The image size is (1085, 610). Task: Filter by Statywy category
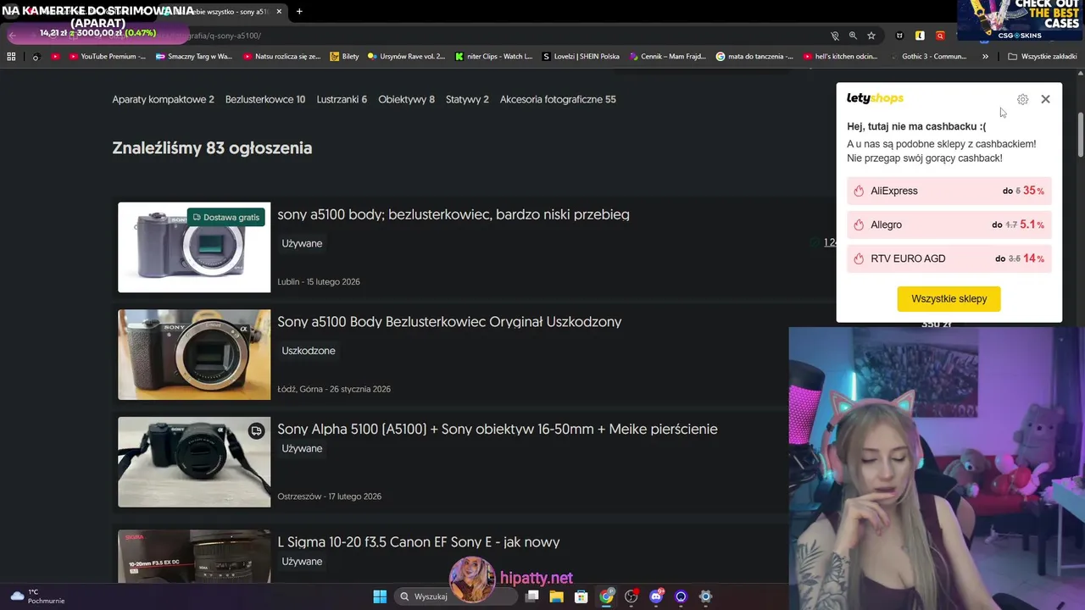pyautogui.click(x=467, y=99)
